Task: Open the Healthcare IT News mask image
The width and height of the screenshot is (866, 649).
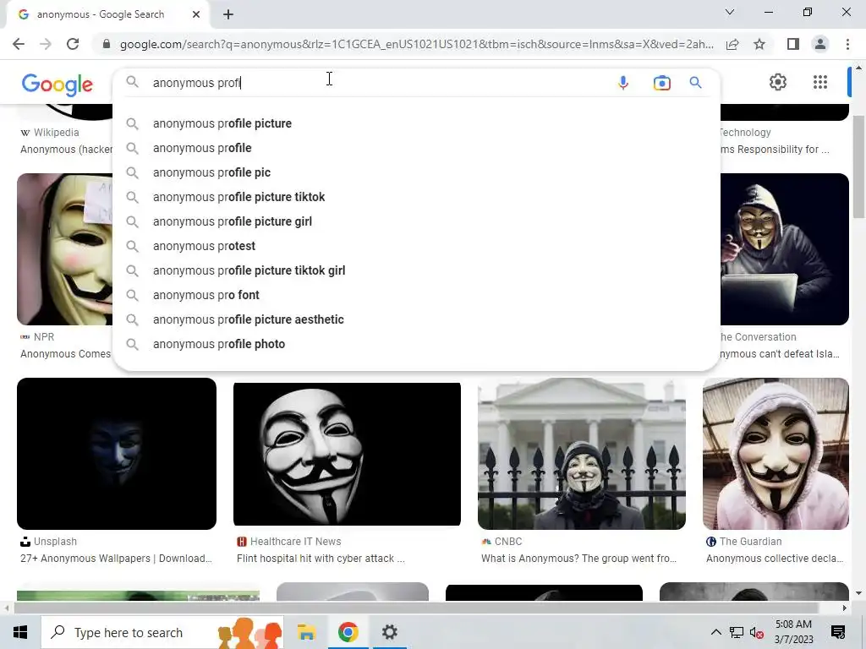Action: [347, 454]
